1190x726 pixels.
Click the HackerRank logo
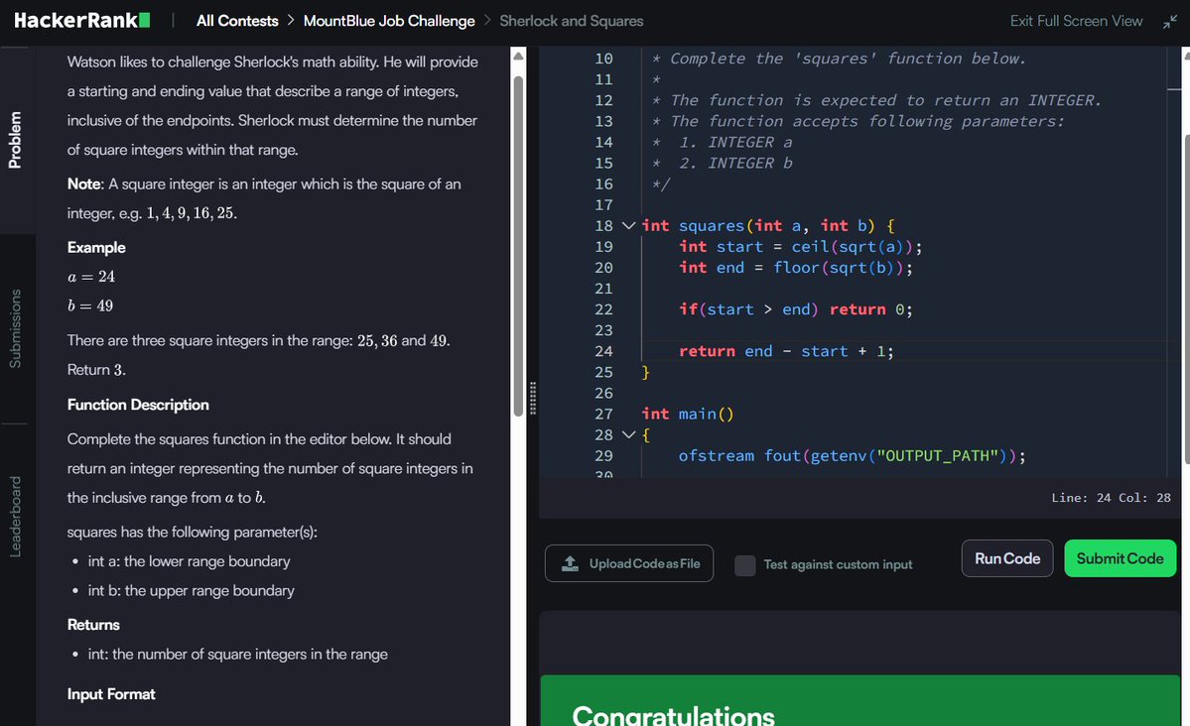[x=82, y=21]
